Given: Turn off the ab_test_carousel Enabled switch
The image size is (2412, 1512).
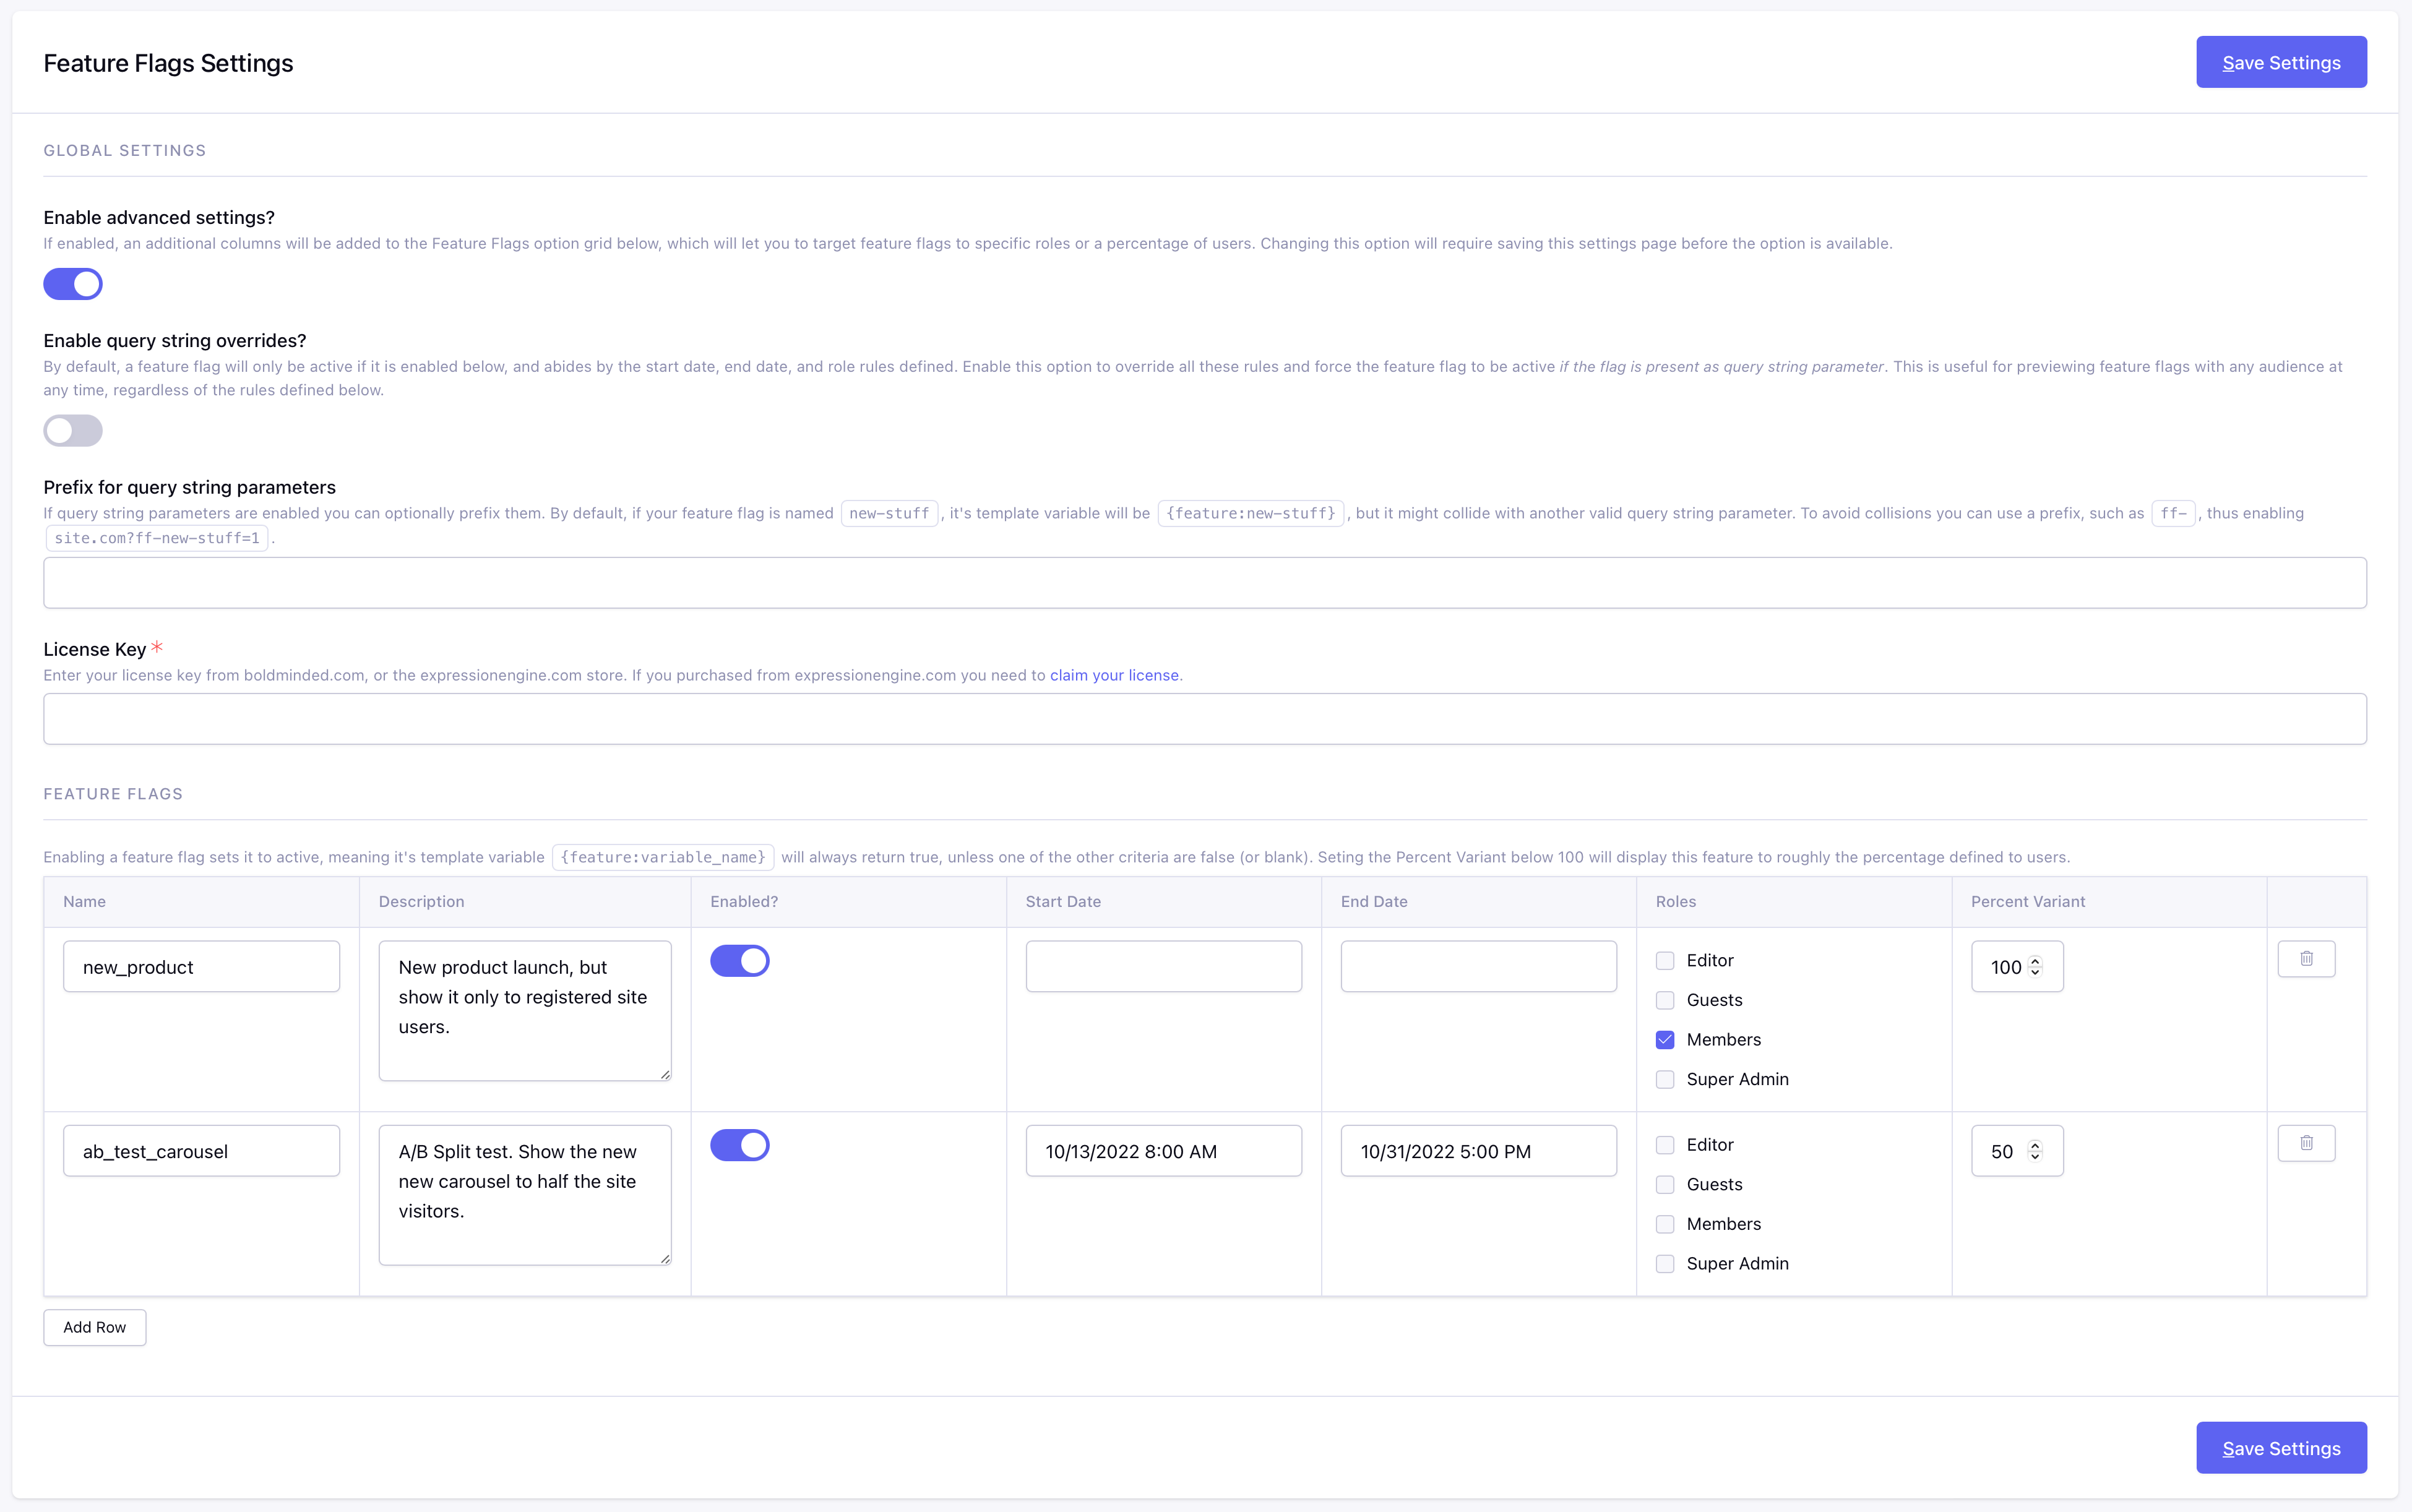Looking at the screenshot, I should [739, 1145].
